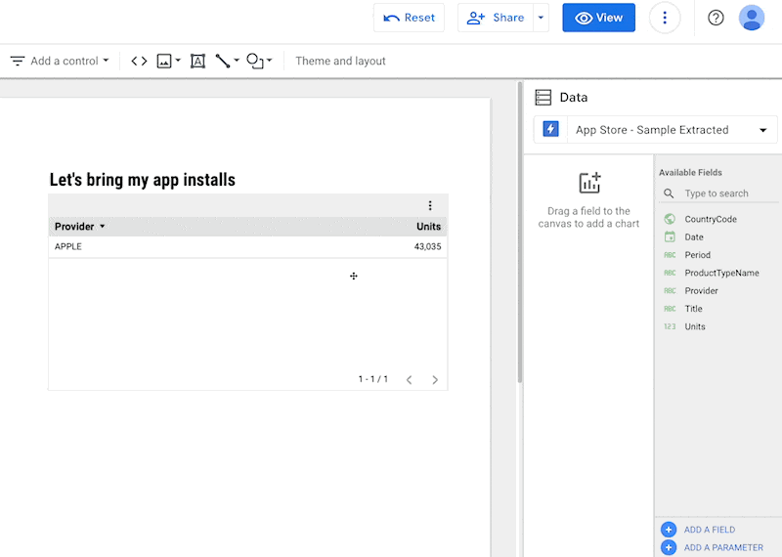782x557 pixels.
Task: Select the line drawing tool
Action: click(223, 61)
